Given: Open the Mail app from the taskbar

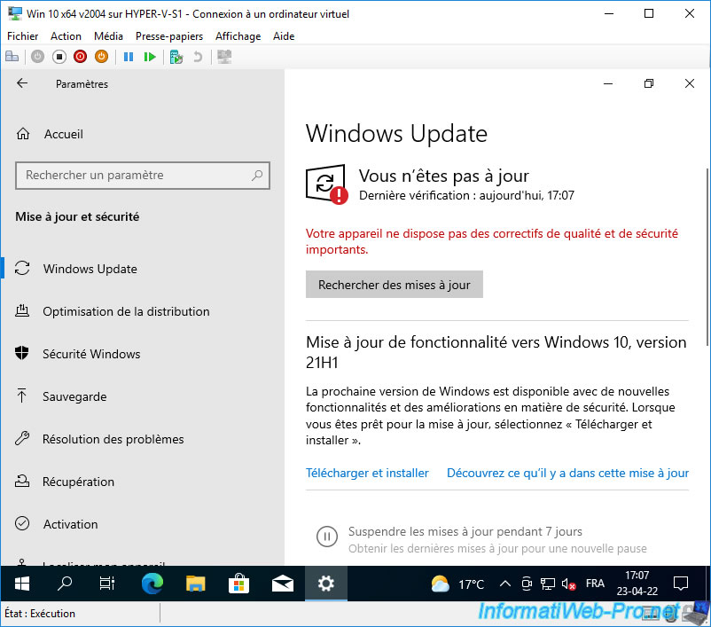Looking at the screenshot, I should [x=283, y=584].
